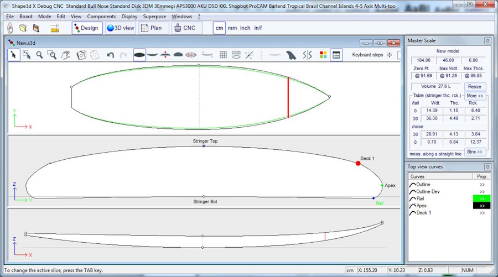Click the green Rail color swatch
Image resolution: width=498 pixels, height=277 pixels.
(x=482, y=198)
